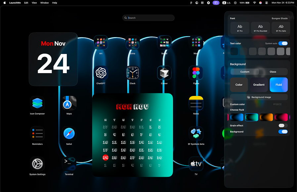This screenshot has height=192, width=297.
Task: Disable the System auto text color toggle
Action: pos(283,43)
